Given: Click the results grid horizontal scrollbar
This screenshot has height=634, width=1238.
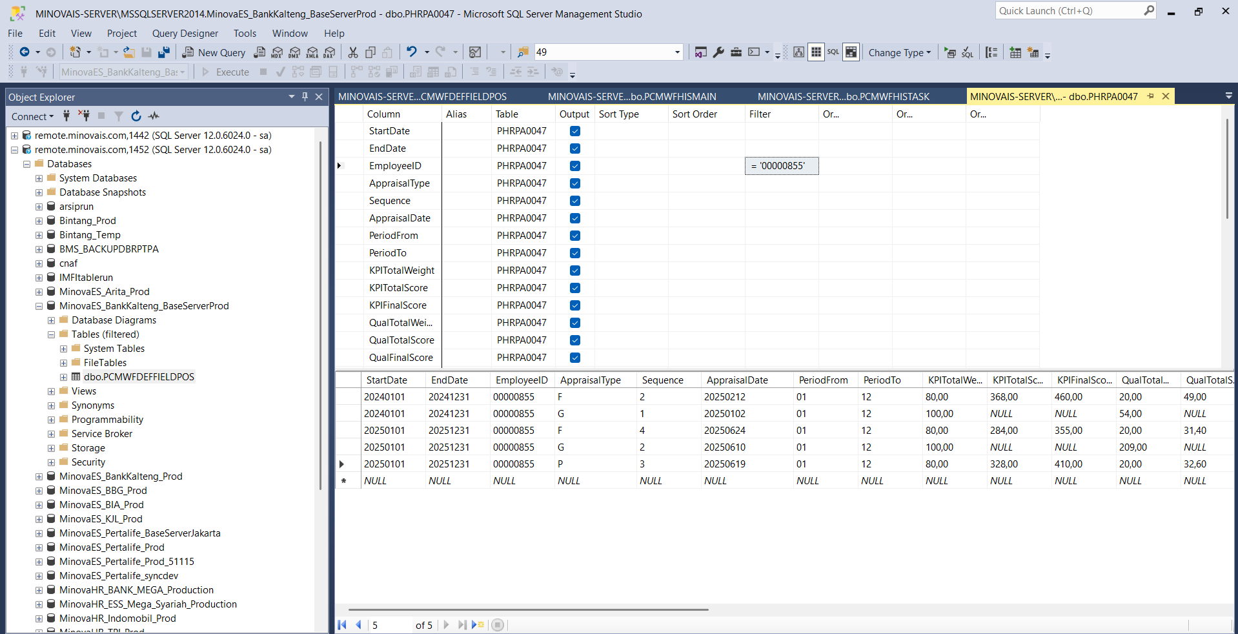Looking at the screenshot, I should click(528, 609).
